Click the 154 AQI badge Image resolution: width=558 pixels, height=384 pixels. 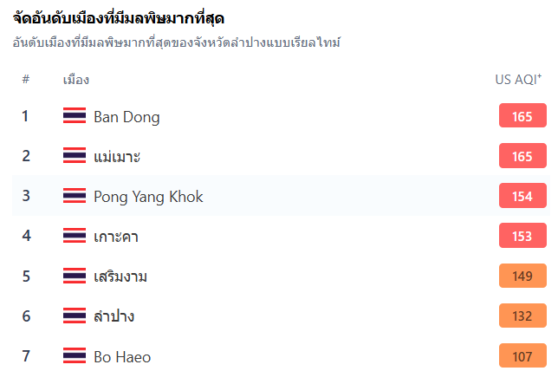pos(522,196)
